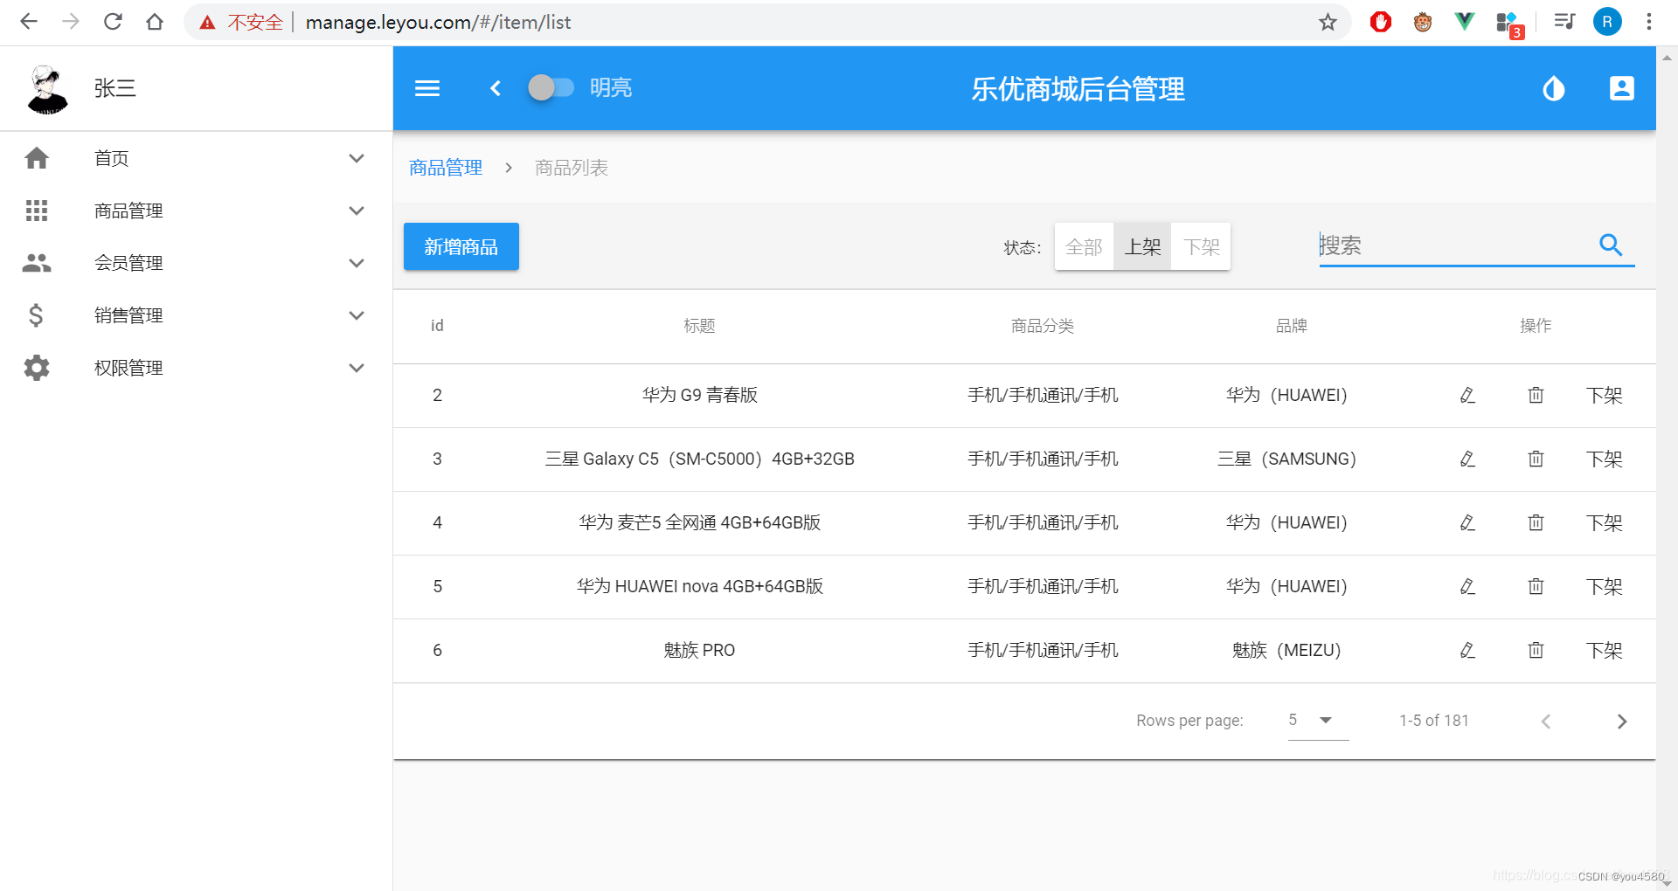This screenshot has width=1678, height=891.
Task: Delete the 华为 麦芒5 row
Action: tap(1536, 523)
